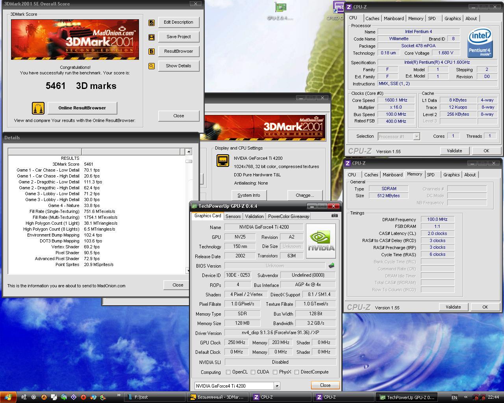Click the GPU-Z screenshot camera icon
The width and height of the screenshot is (504, 403).
pyautogui.click(x=334, y=216)
